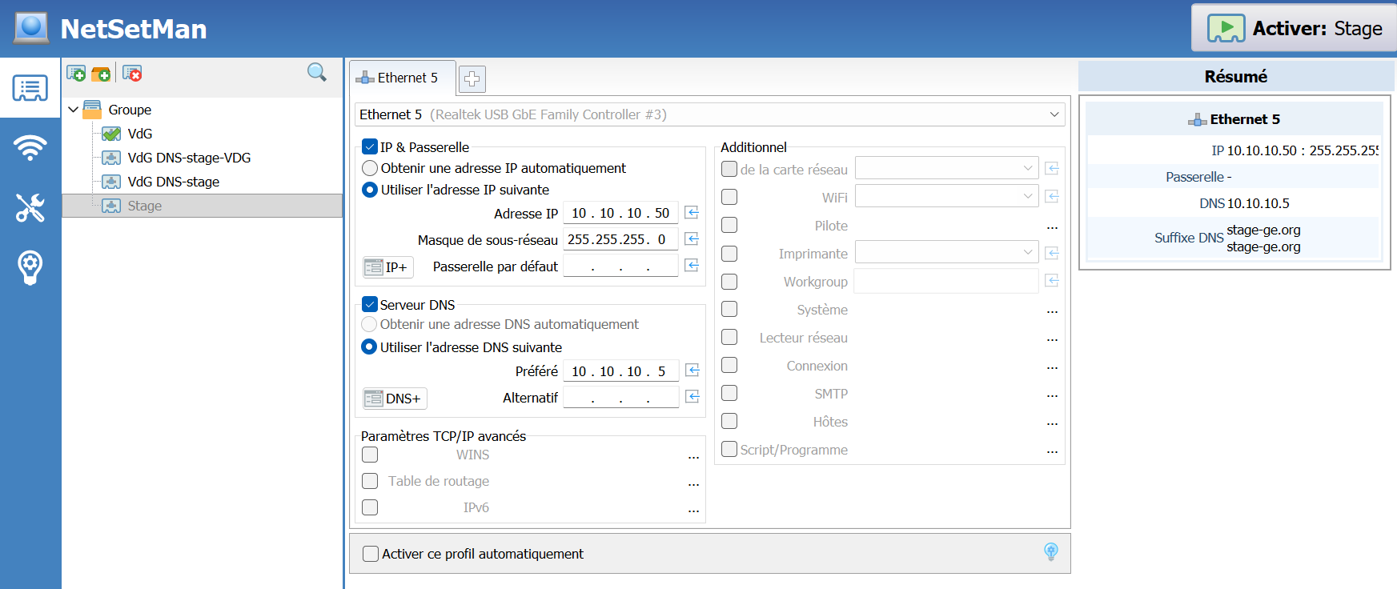The height and width of the screenshot is (589, 1397).
Task: Click the get current value arrow beside Adresse IP
Action: click(692, 213)
